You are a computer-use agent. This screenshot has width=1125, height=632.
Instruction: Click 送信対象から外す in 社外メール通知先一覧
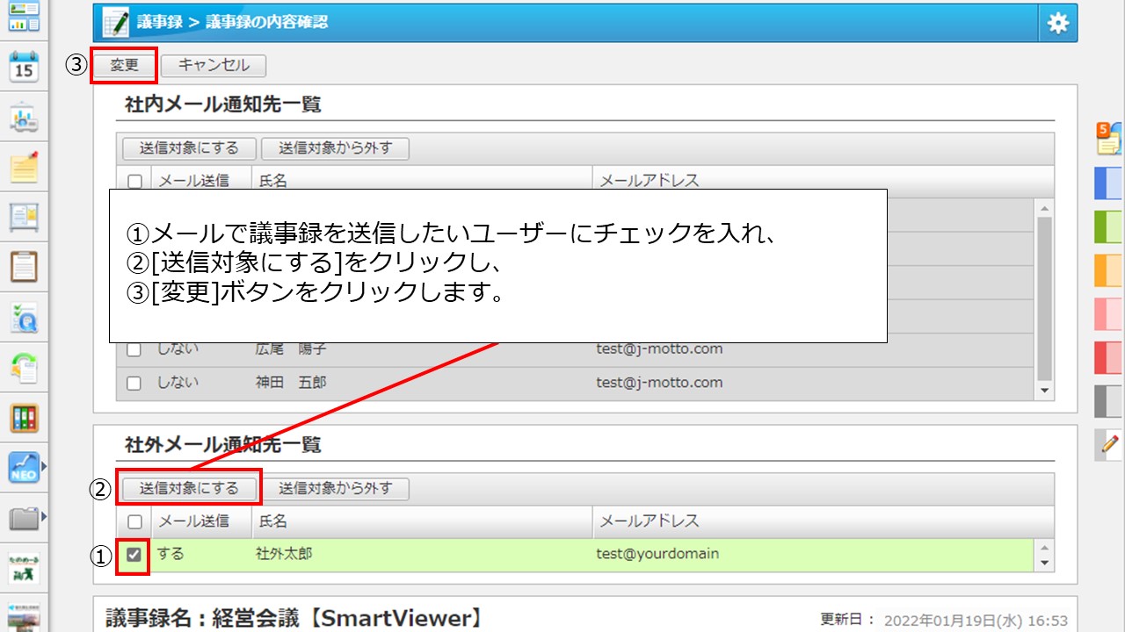click(335, 488)
